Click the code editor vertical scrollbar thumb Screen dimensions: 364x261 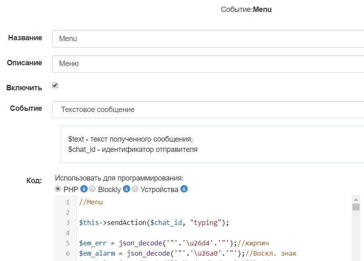pyautogui.click(x=356, y=207)
